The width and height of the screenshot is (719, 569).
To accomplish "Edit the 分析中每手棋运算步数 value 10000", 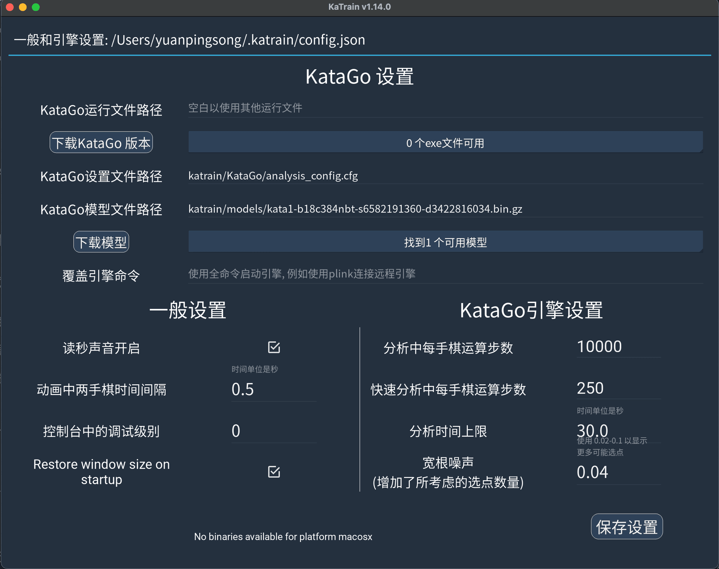I will [618, 346].
